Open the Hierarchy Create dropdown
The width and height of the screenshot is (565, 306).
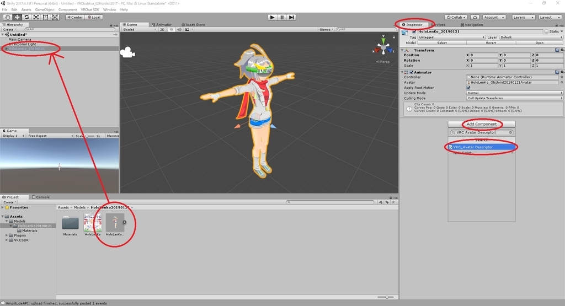(9, 30)
